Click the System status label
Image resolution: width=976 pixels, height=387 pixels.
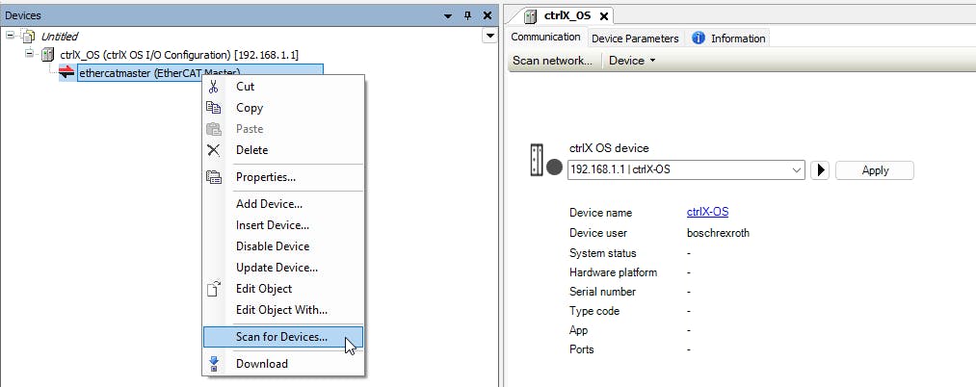pos(602,253)
